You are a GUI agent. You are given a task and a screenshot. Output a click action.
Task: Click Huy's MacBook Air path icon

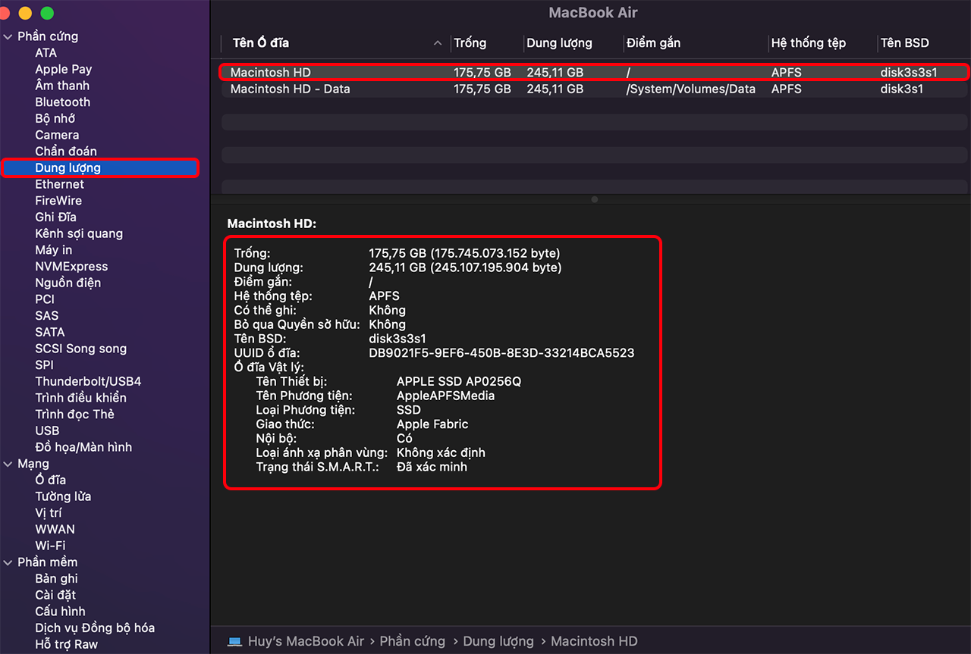(x=235, y=641)
